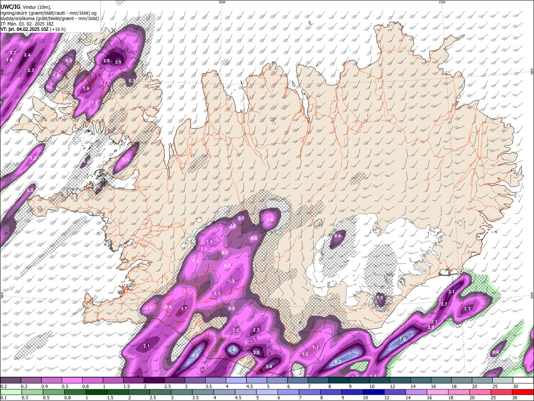Screen dimensions: 534x401
Task: Click the deep blue bottom-row swatch between 10 and 12
Action: 373,392
